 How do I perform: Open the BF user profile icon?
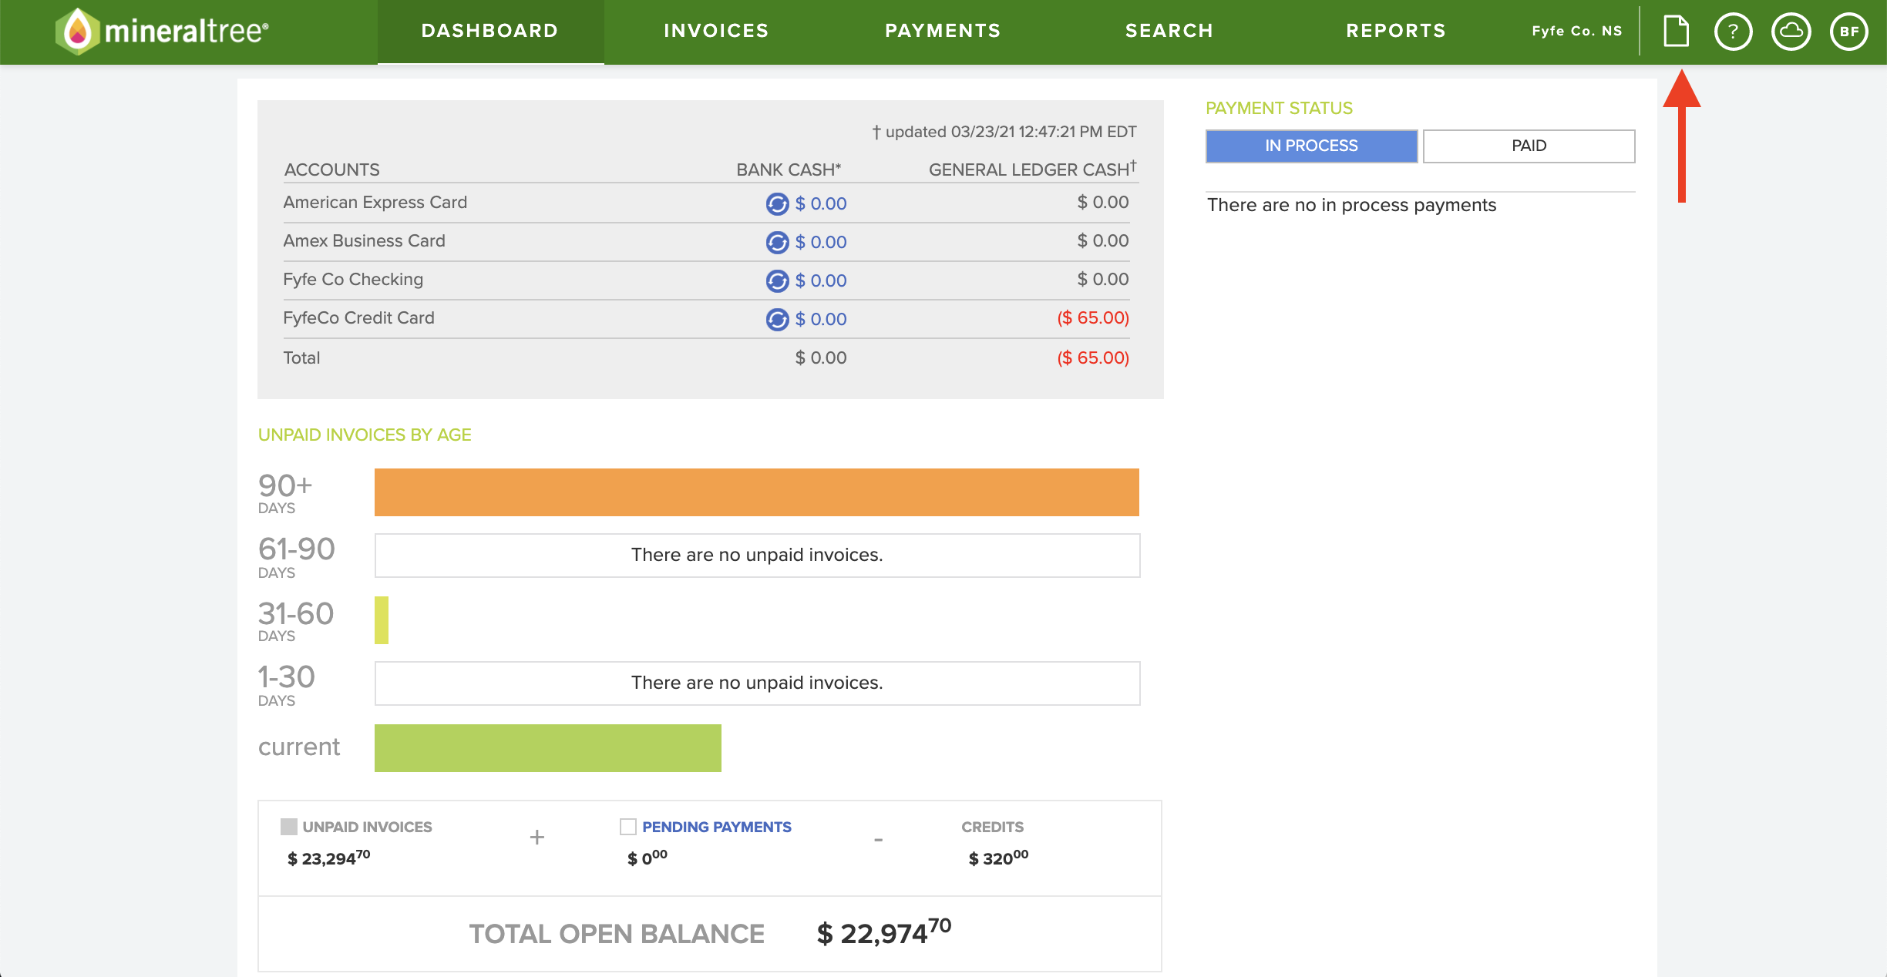(1848, 32)
